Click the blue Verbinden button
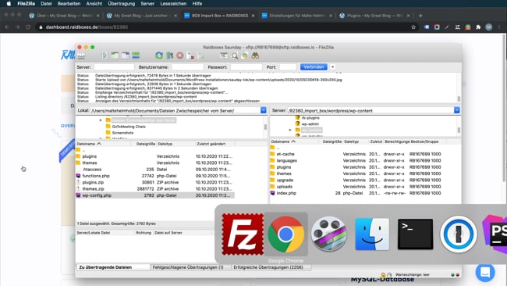 pyautogui.click(x=314, y=67)
